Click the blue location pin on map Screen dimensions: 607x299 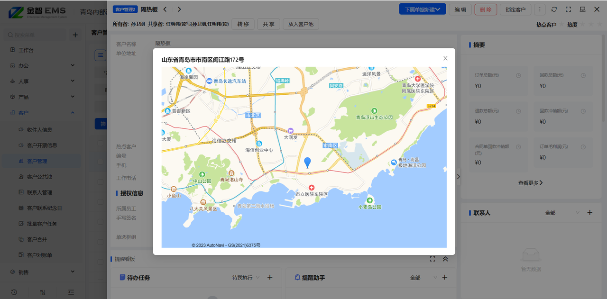pos(307,163)
